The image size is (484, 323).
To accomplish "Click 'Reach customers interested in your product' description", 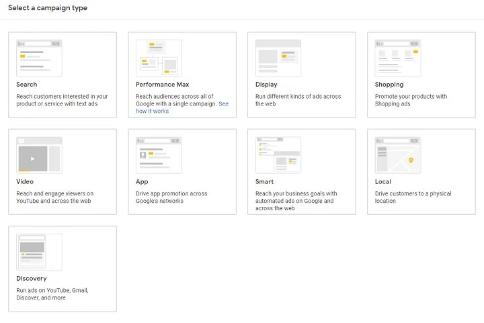I will [62, 100].
